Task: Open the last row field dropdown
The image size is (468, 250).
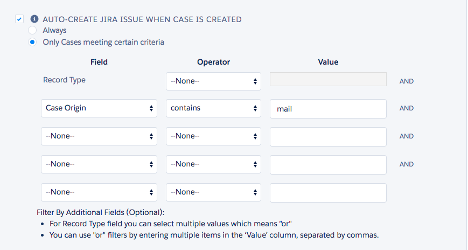Action: (99, 192)
